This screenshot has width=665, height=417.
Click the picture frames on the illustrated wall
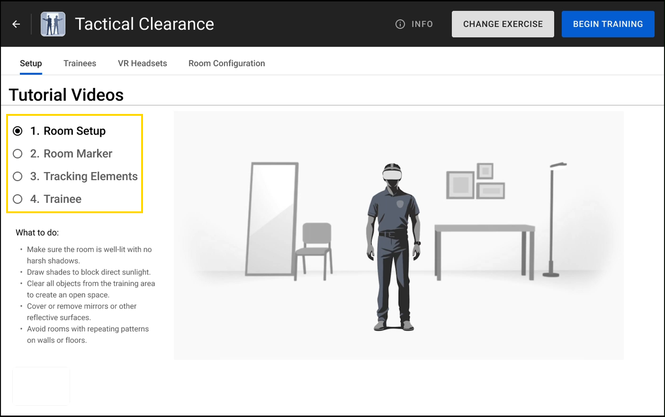(475, 182)
